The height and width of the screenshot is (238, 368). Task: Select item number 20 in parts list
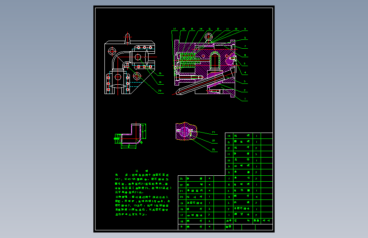coord(181,197)
